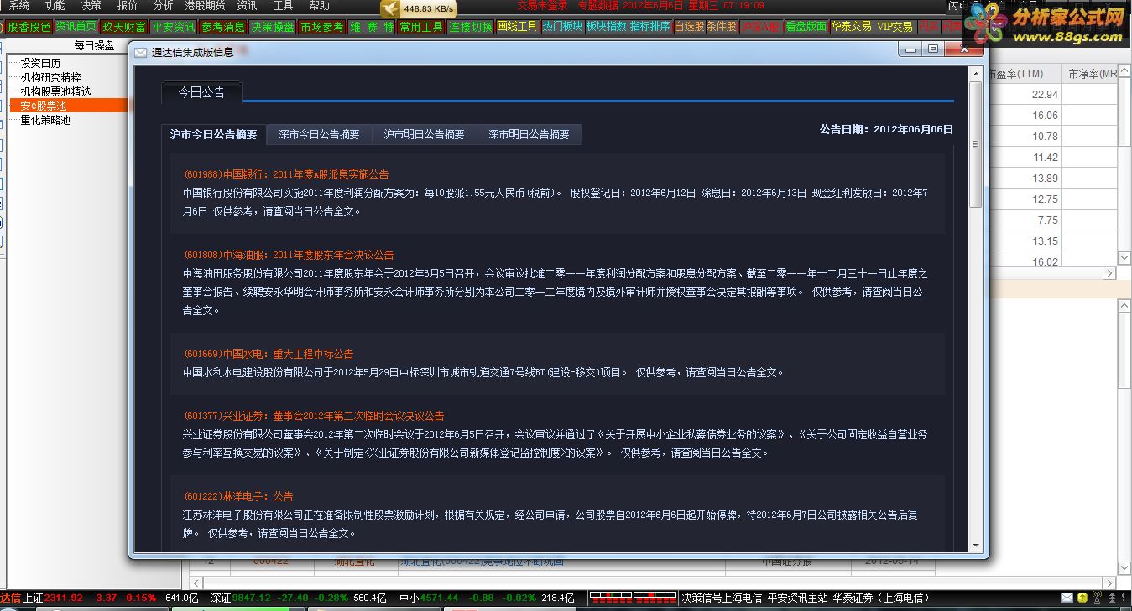Image resolution: width=1132 pixels, height=611 pixels.
Task: Click 指标排序 toolbar button
Action: [x=650, y=27]
